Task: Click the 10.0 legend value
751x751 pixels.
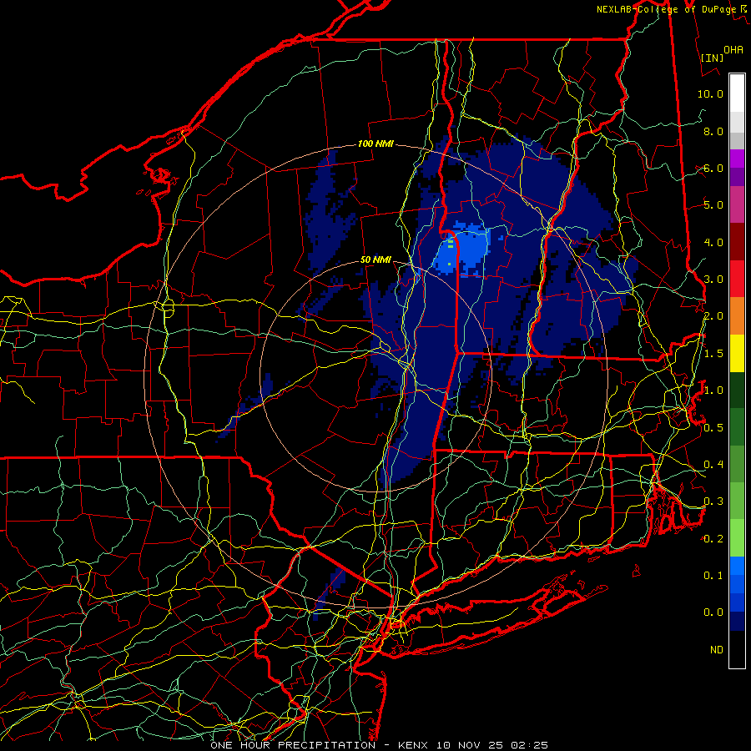Action: [710, 93]
